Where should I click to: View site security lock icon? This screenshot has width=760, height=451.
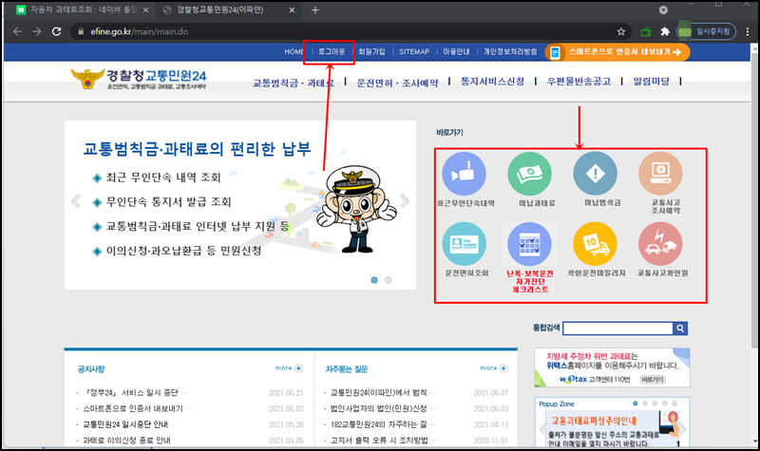pyautogui.click(x=81, y=31)
